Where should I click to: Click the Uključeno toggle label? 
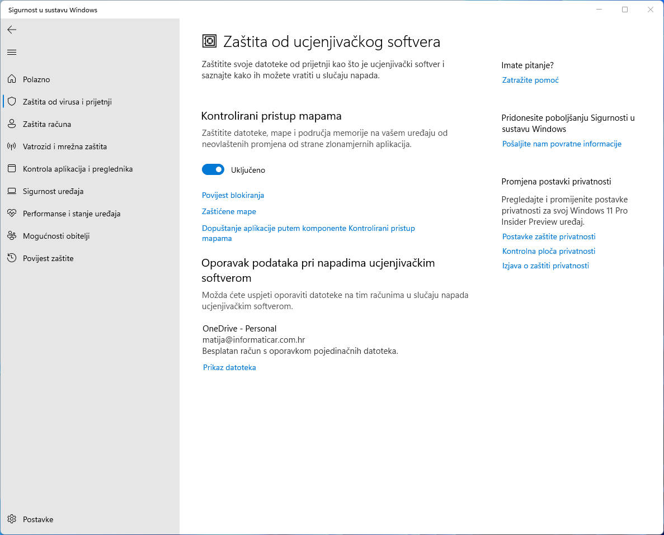tap(248, 170)
